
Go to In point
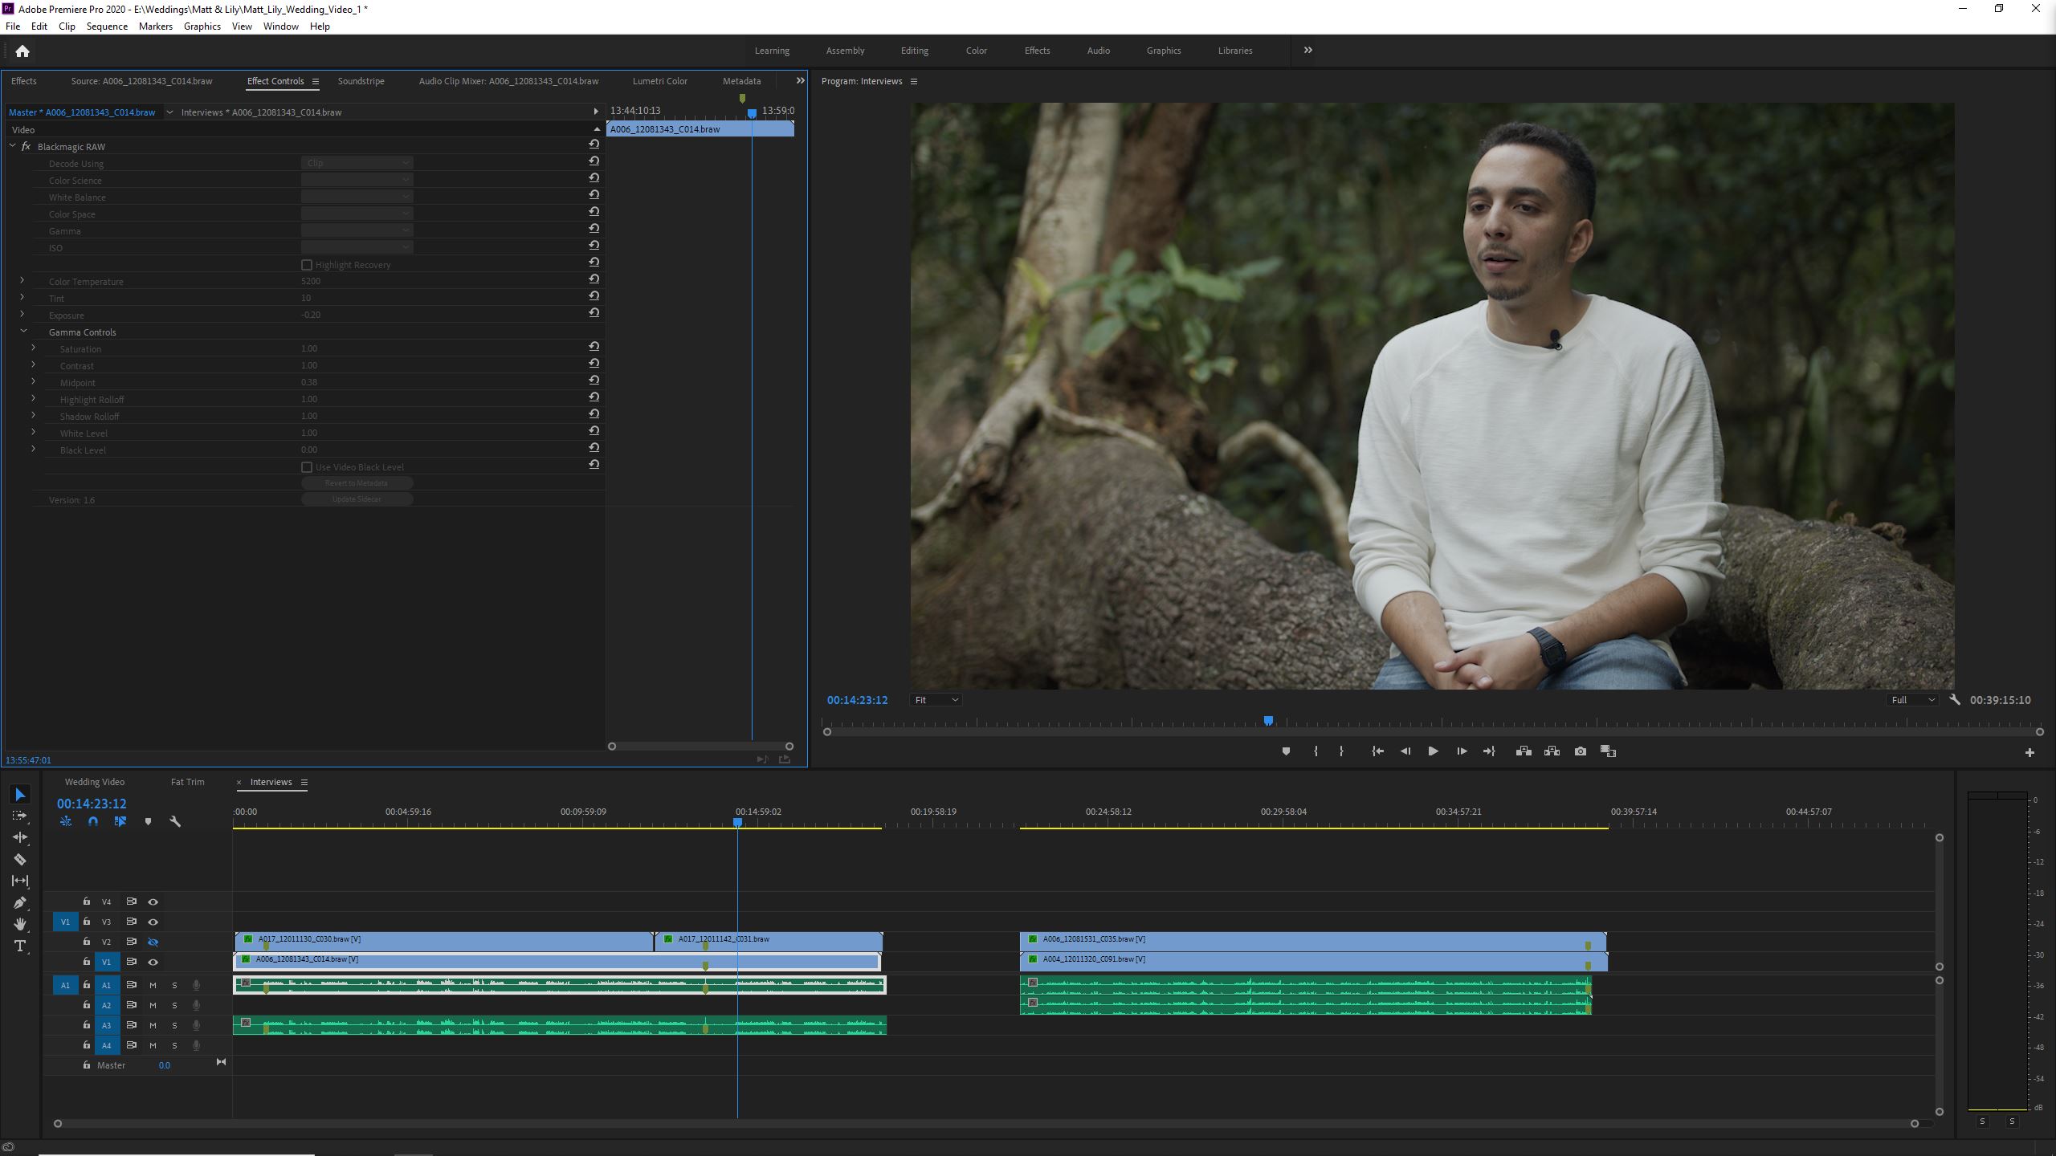pos(1377,751)
